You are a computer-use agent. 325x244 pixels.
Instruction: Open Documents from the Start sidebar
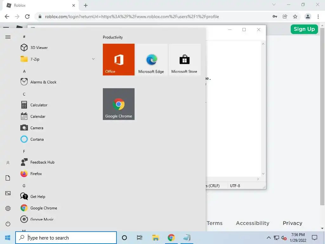click(8, 178)
